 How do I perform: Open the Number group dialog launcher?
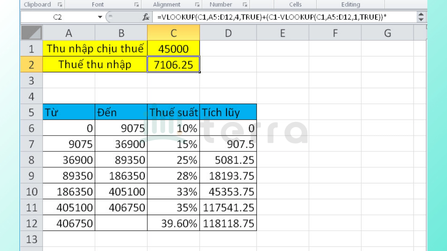point(245,4)
